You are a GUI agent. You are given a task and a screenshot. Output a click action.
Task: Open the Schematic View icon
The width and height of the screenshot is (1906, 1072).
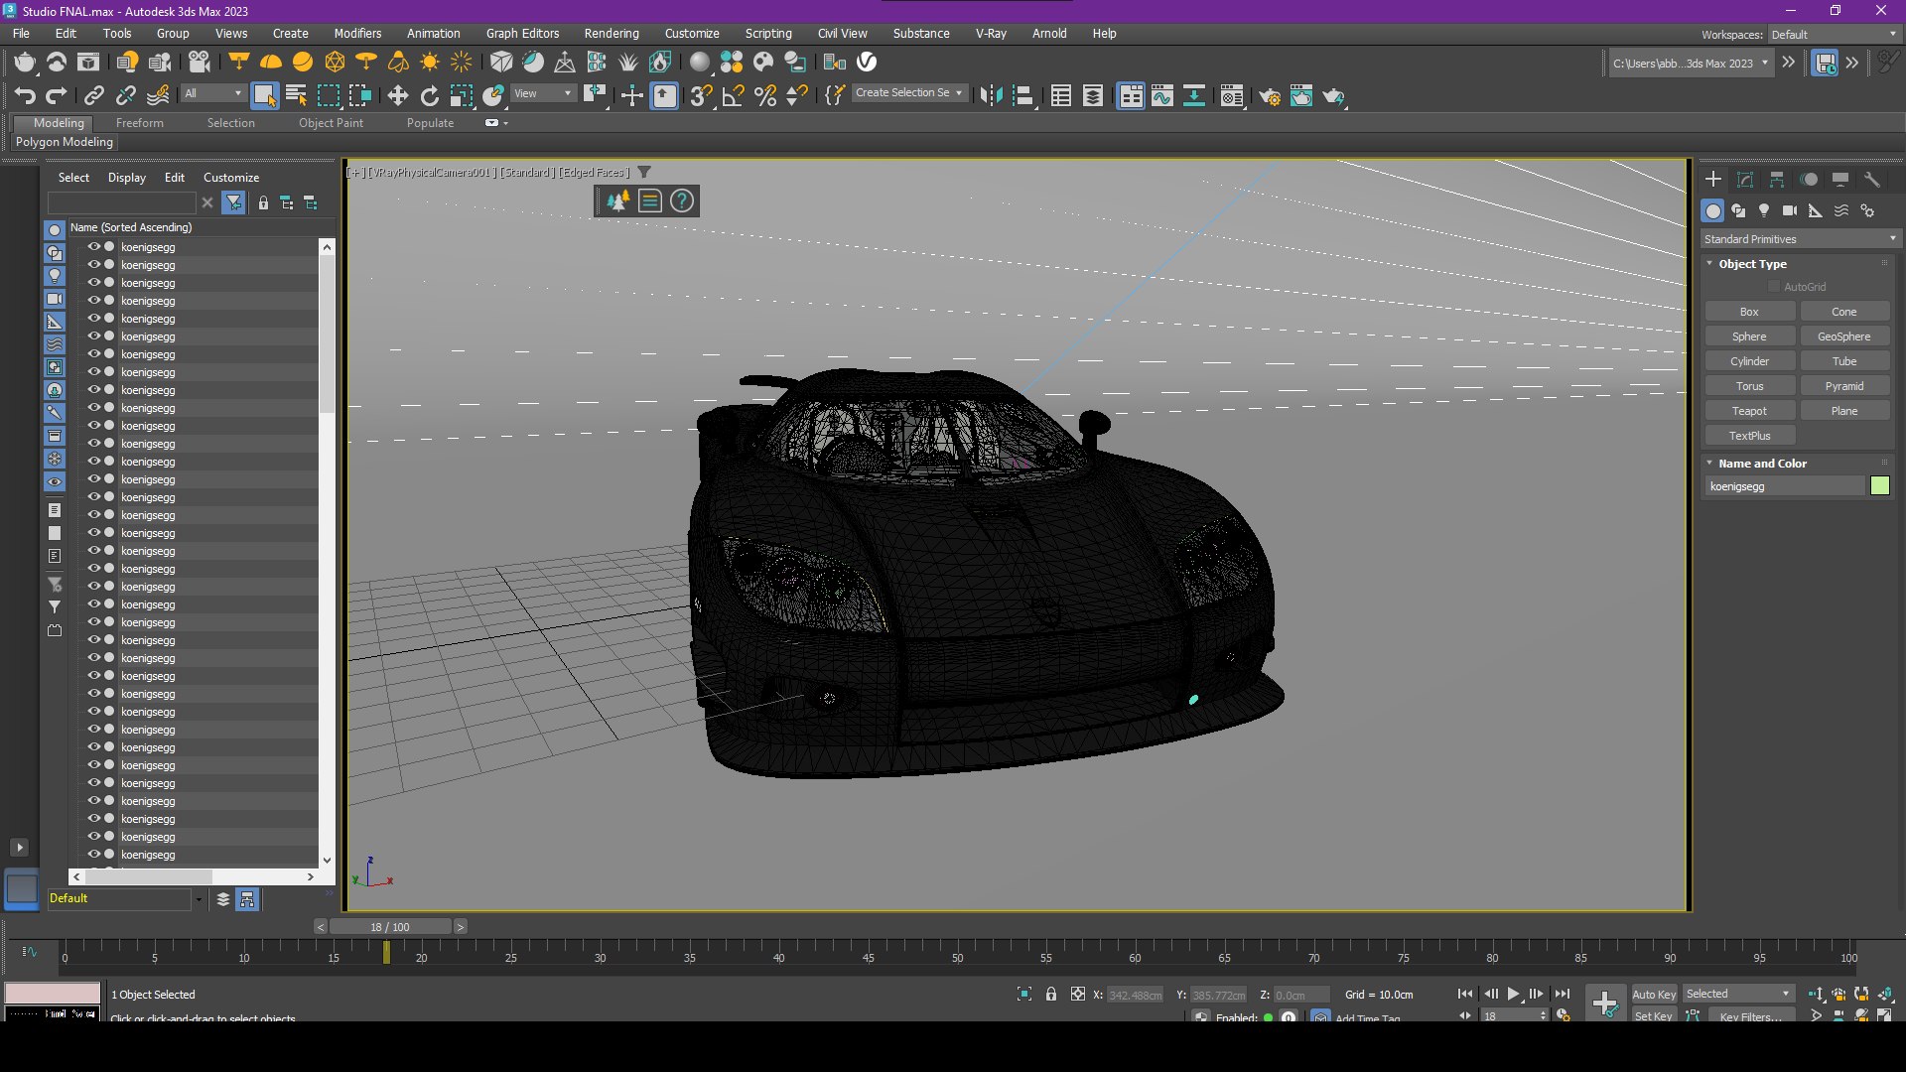[1194, 96]
